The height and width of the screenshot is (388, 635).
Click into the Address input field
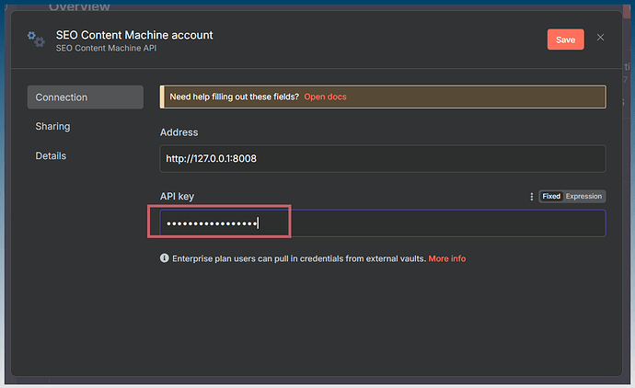click(x=383, y=158)
